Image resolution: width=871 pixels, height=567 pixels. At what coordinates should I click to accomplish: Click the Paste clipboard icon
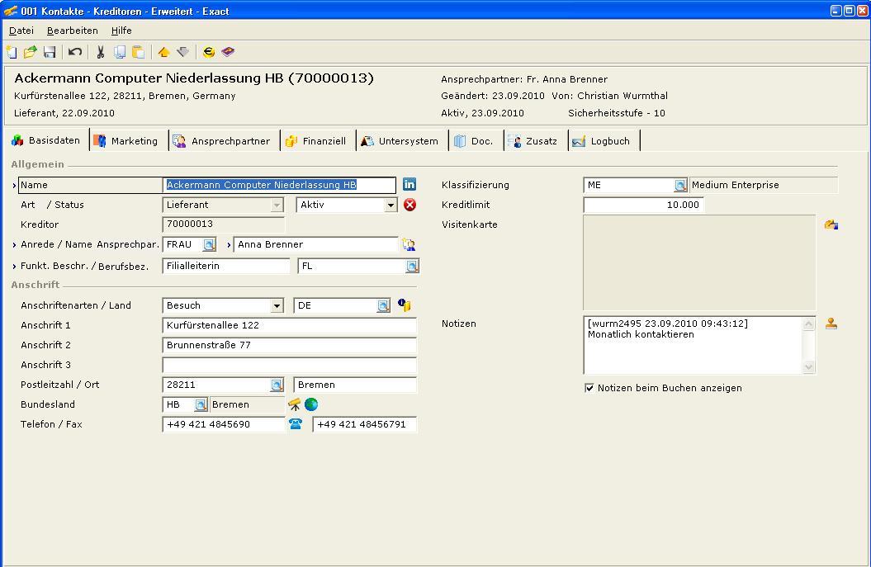[139, 52]
